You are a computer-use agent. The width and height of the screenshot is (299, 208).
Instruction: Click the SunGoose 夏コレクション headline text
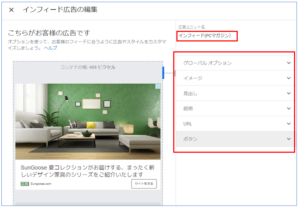click(88, 171)
